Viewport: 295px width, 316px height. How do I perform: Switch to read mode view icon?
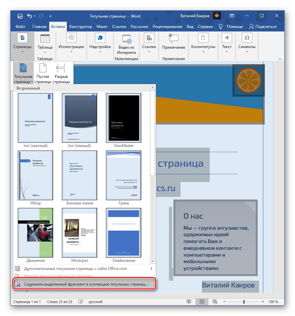click(189, 302)
